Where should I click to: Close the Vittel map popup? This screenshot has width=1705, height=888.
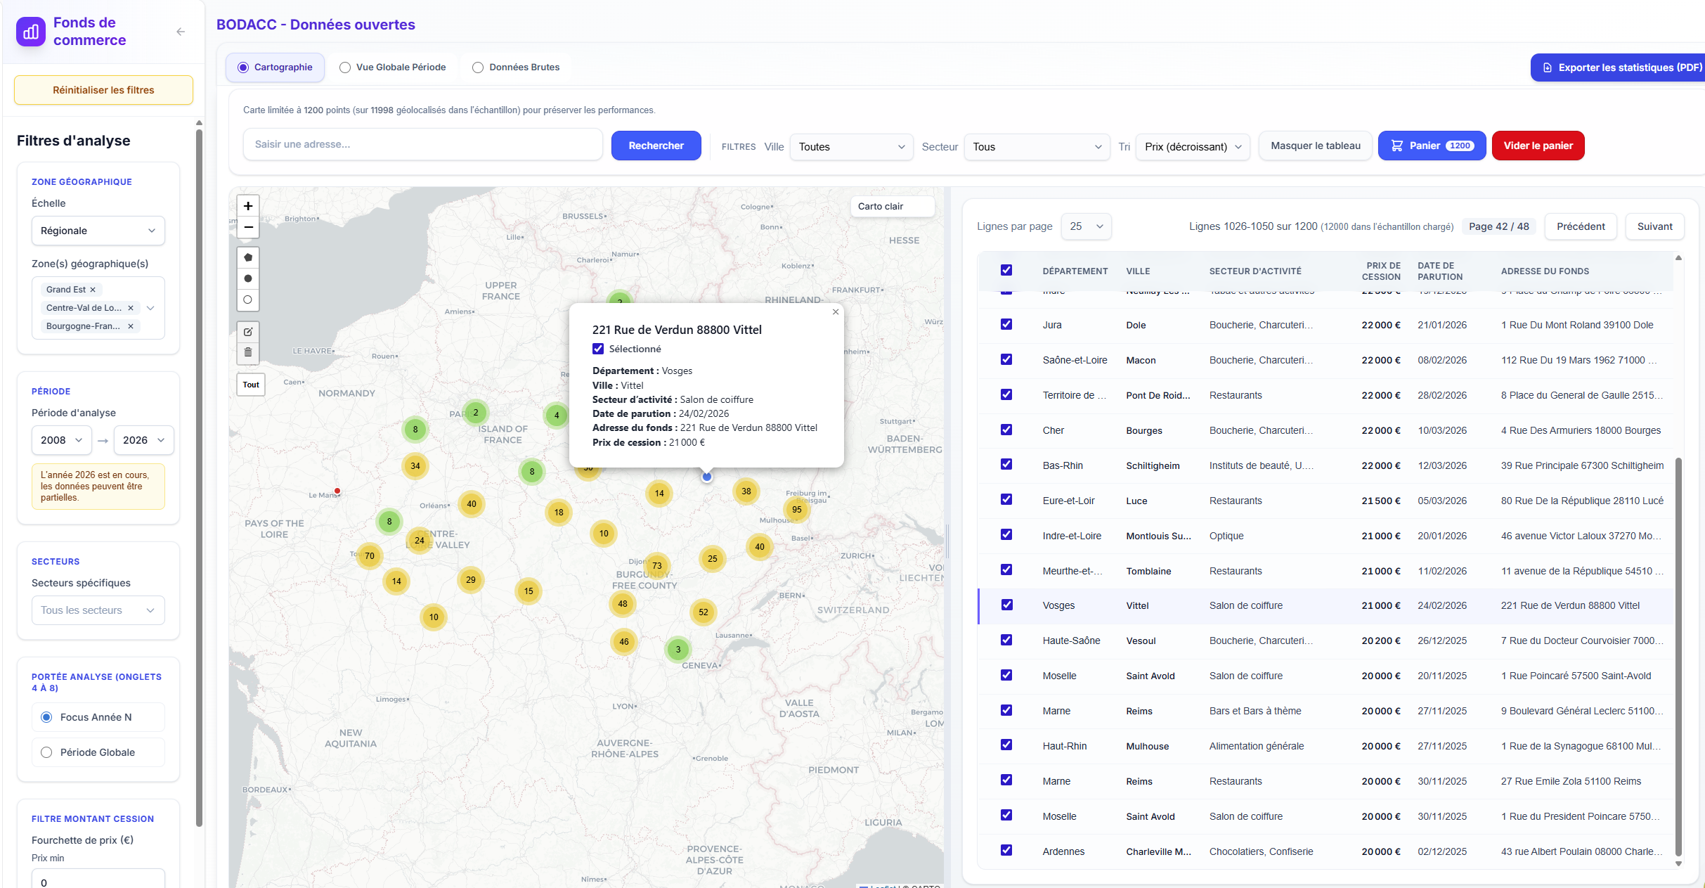(x=836, y=312)
